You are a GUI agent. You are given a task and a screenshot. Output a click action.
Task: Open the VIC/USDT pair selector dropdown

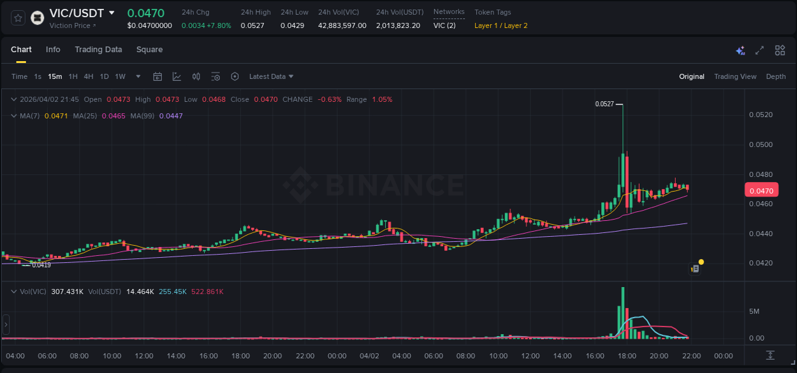coord(112,13)
